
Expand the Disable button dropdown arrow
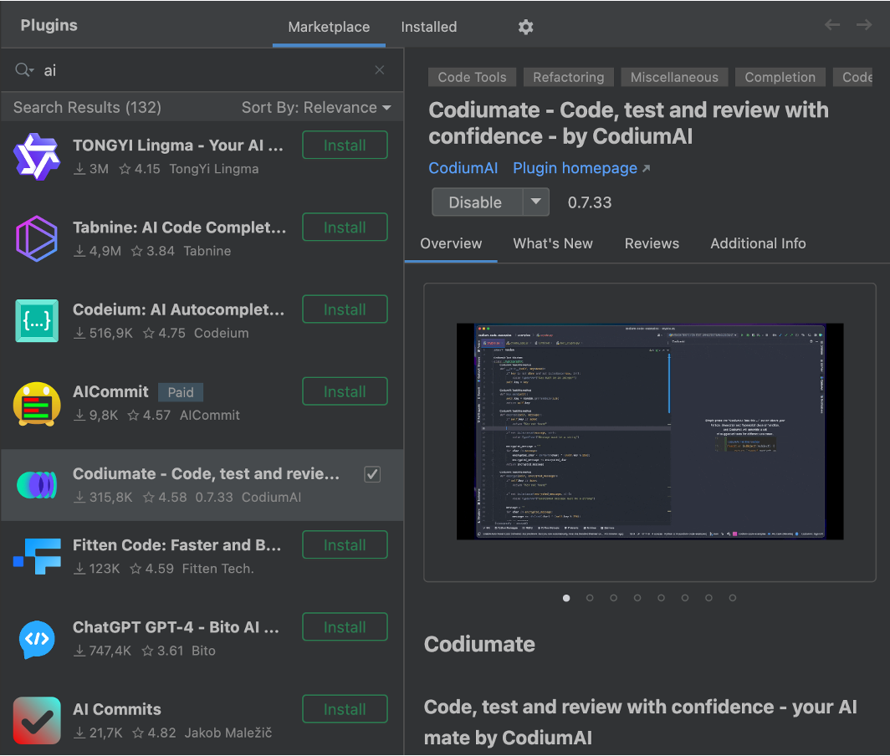coord(536,202)
